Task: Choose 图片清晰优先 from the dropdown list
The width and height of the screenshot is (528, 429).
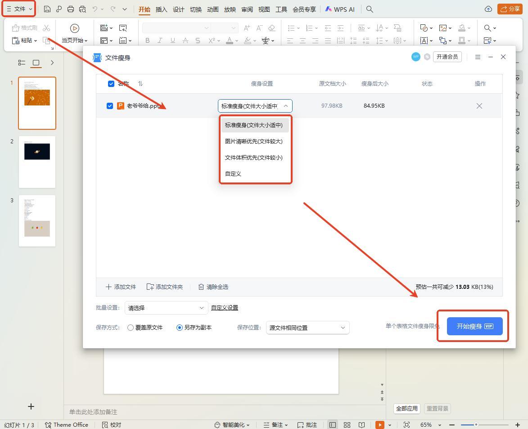Action: pyautogui.click(x=254, y=141)
